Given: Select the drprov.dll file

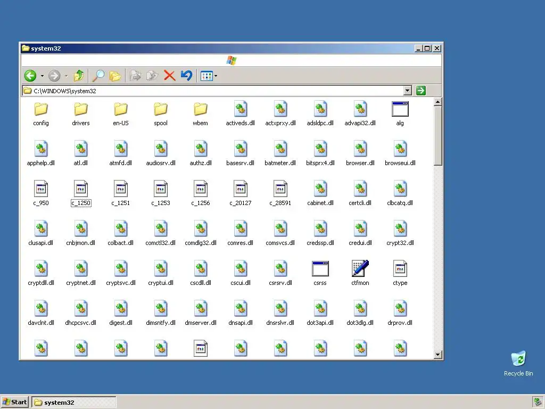Looking at the screenshot, I should [400, 314].
